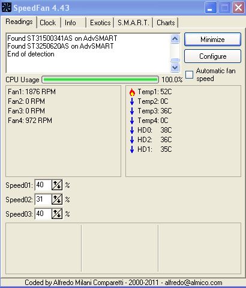Viewport: 246px width, 288px height.
Task: Click the CPU Usage progress bar
Action: pyautogui.click(x=100, y=80)
